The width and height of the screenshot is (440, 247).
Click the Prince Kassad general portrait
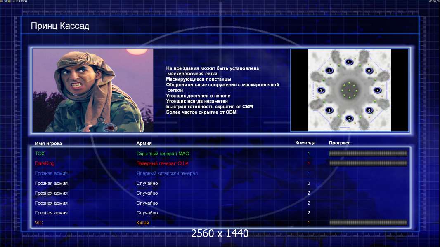(93, 90)
